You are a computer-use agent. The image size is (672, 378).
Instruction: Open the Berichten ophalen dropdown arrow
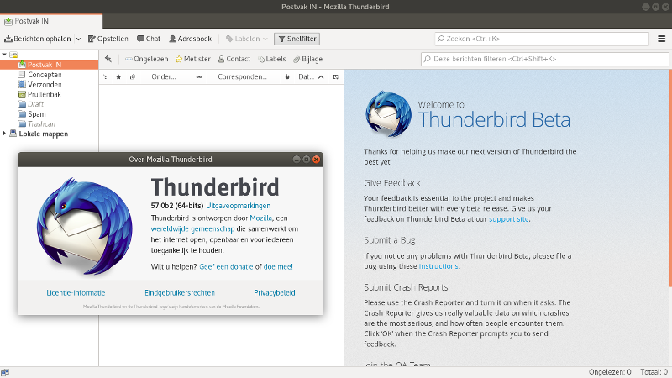tap(78, 39)
